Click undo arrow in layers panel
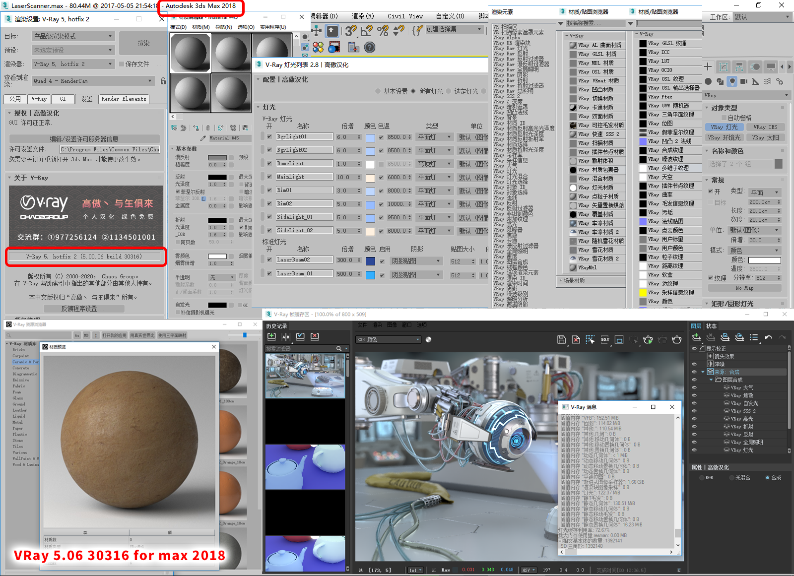The image size is (794, 576). click(768, 337)
